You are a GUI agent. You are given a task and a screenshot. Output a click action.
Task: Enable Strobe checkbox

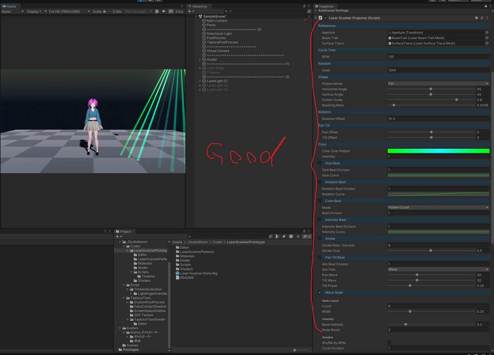[x=320, y=239]
